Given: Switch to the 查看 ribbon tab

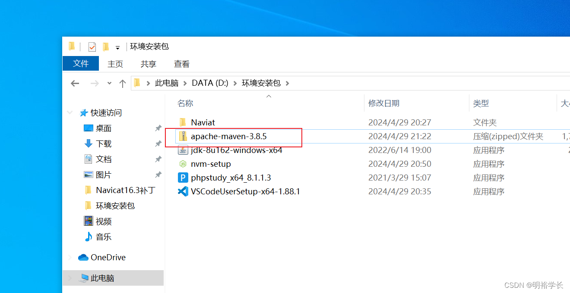Looking at the screenshot, I should point(182,64).
